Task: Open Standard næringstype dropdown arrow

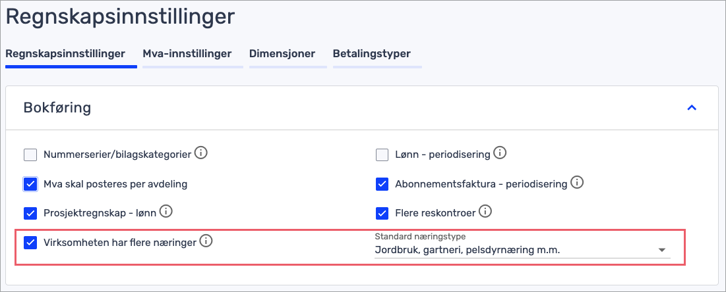Action: 662,251
